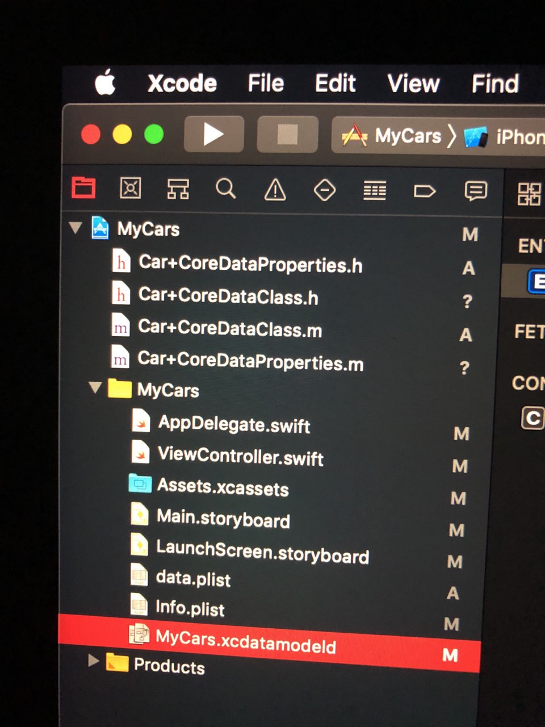This screenshot has width=545, height=727.
Task: Open data.plist
Action: pyautogui.click(x=193, y=578)
